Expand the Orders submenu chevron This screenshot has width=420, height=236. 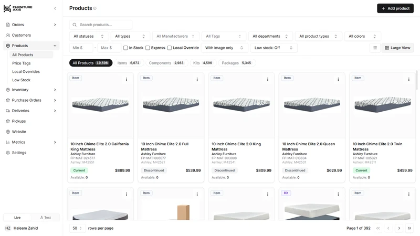(x=55, y=25)
